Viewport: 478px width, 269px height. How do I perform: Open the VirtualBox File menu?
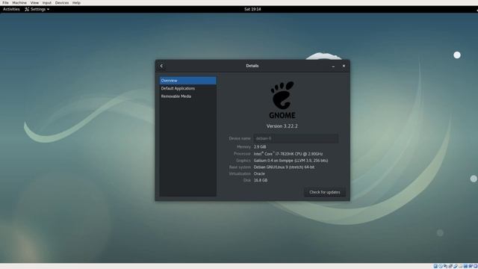click(5, 3)
